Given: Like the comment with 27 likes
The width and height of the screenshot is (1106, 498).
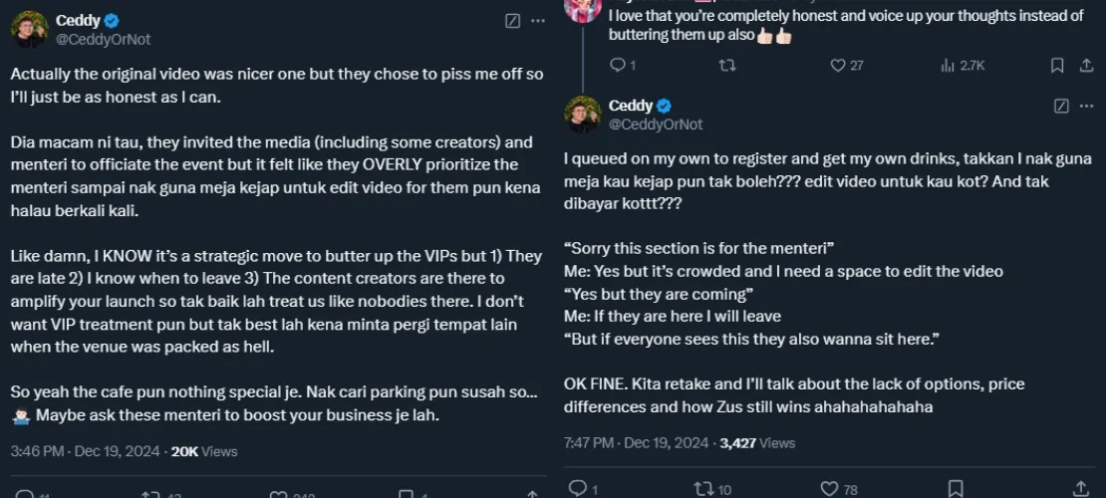Looking at the screenshot, I should 838,66.
